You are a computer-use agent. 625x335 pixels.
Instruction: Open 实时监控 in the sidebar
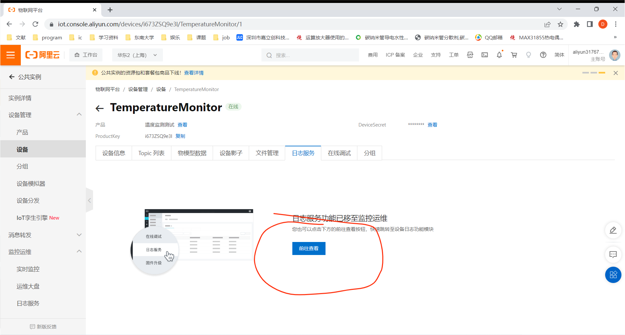pyautogui.click(x=28, y=269)
